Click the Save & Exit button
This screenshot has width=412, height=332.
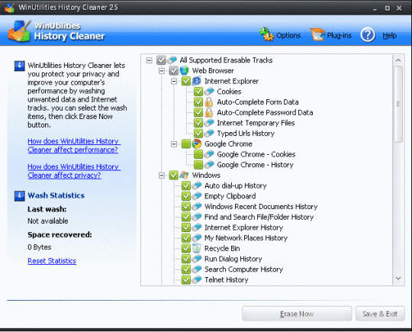[380, 314]
